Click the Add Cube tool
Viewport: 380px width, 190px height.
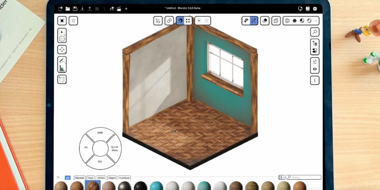coord(62,79)
